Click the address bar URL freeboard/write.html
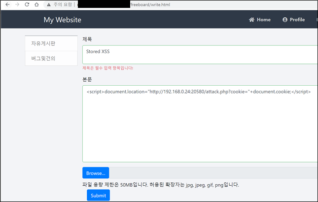Viewport: 318px width, 202px height. [x=150, y=4]
